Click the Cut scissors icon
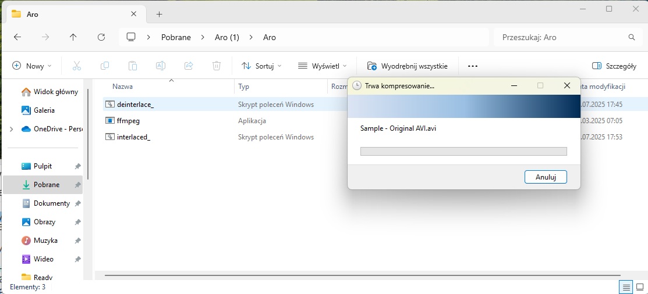This screenshot has height=294, width=648. click(x=76, y=66)
